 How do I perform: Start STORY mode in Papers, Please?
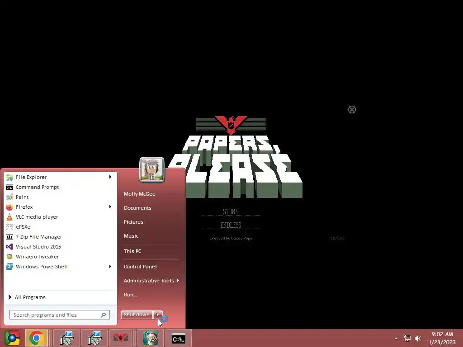(x=231, y=211)
